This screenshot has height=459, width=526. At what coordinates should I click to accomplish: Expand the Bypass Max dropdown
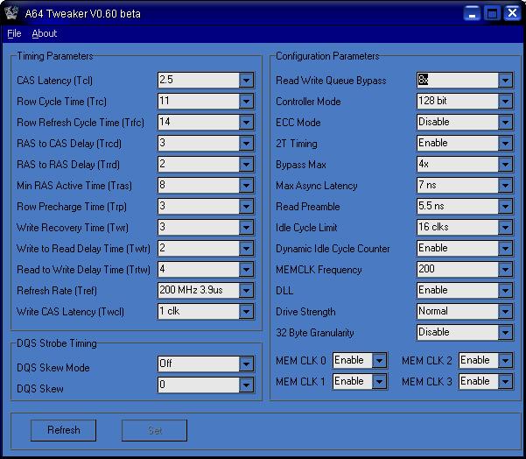pyautogui.click(x=505, y=164)
